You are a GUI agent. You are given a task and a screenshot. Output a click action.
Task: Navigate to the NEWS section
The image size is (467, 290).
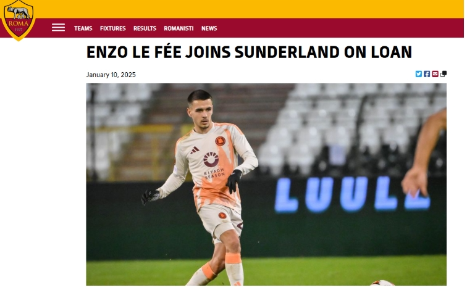pos(209,28)
